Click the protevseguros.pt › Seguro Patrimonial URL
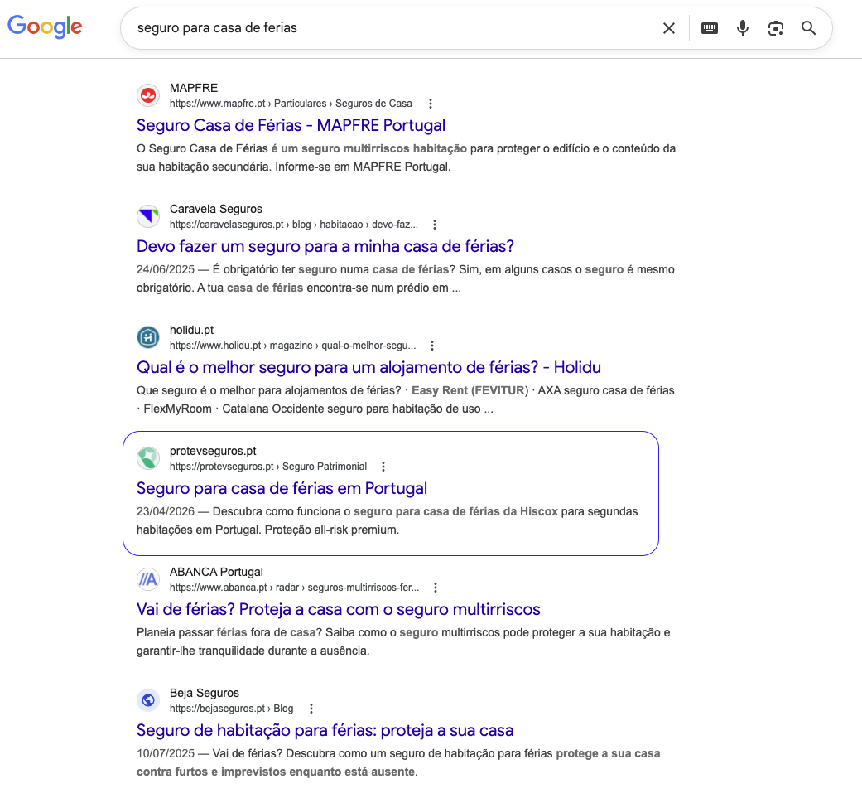Image resolution: width=862 pixels, height=803 pixels. 267,467
